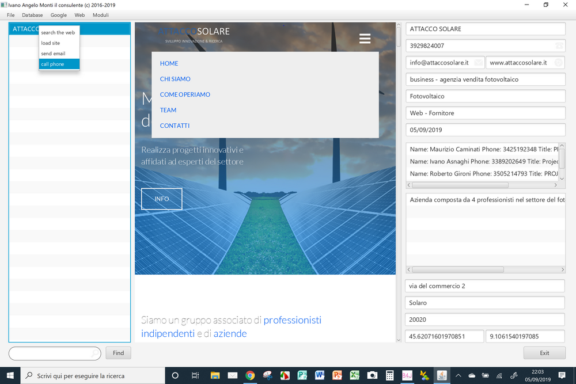Click the address field 'via del commercio 2'
Screen dimensions: 576x384
tap(485, 286)
